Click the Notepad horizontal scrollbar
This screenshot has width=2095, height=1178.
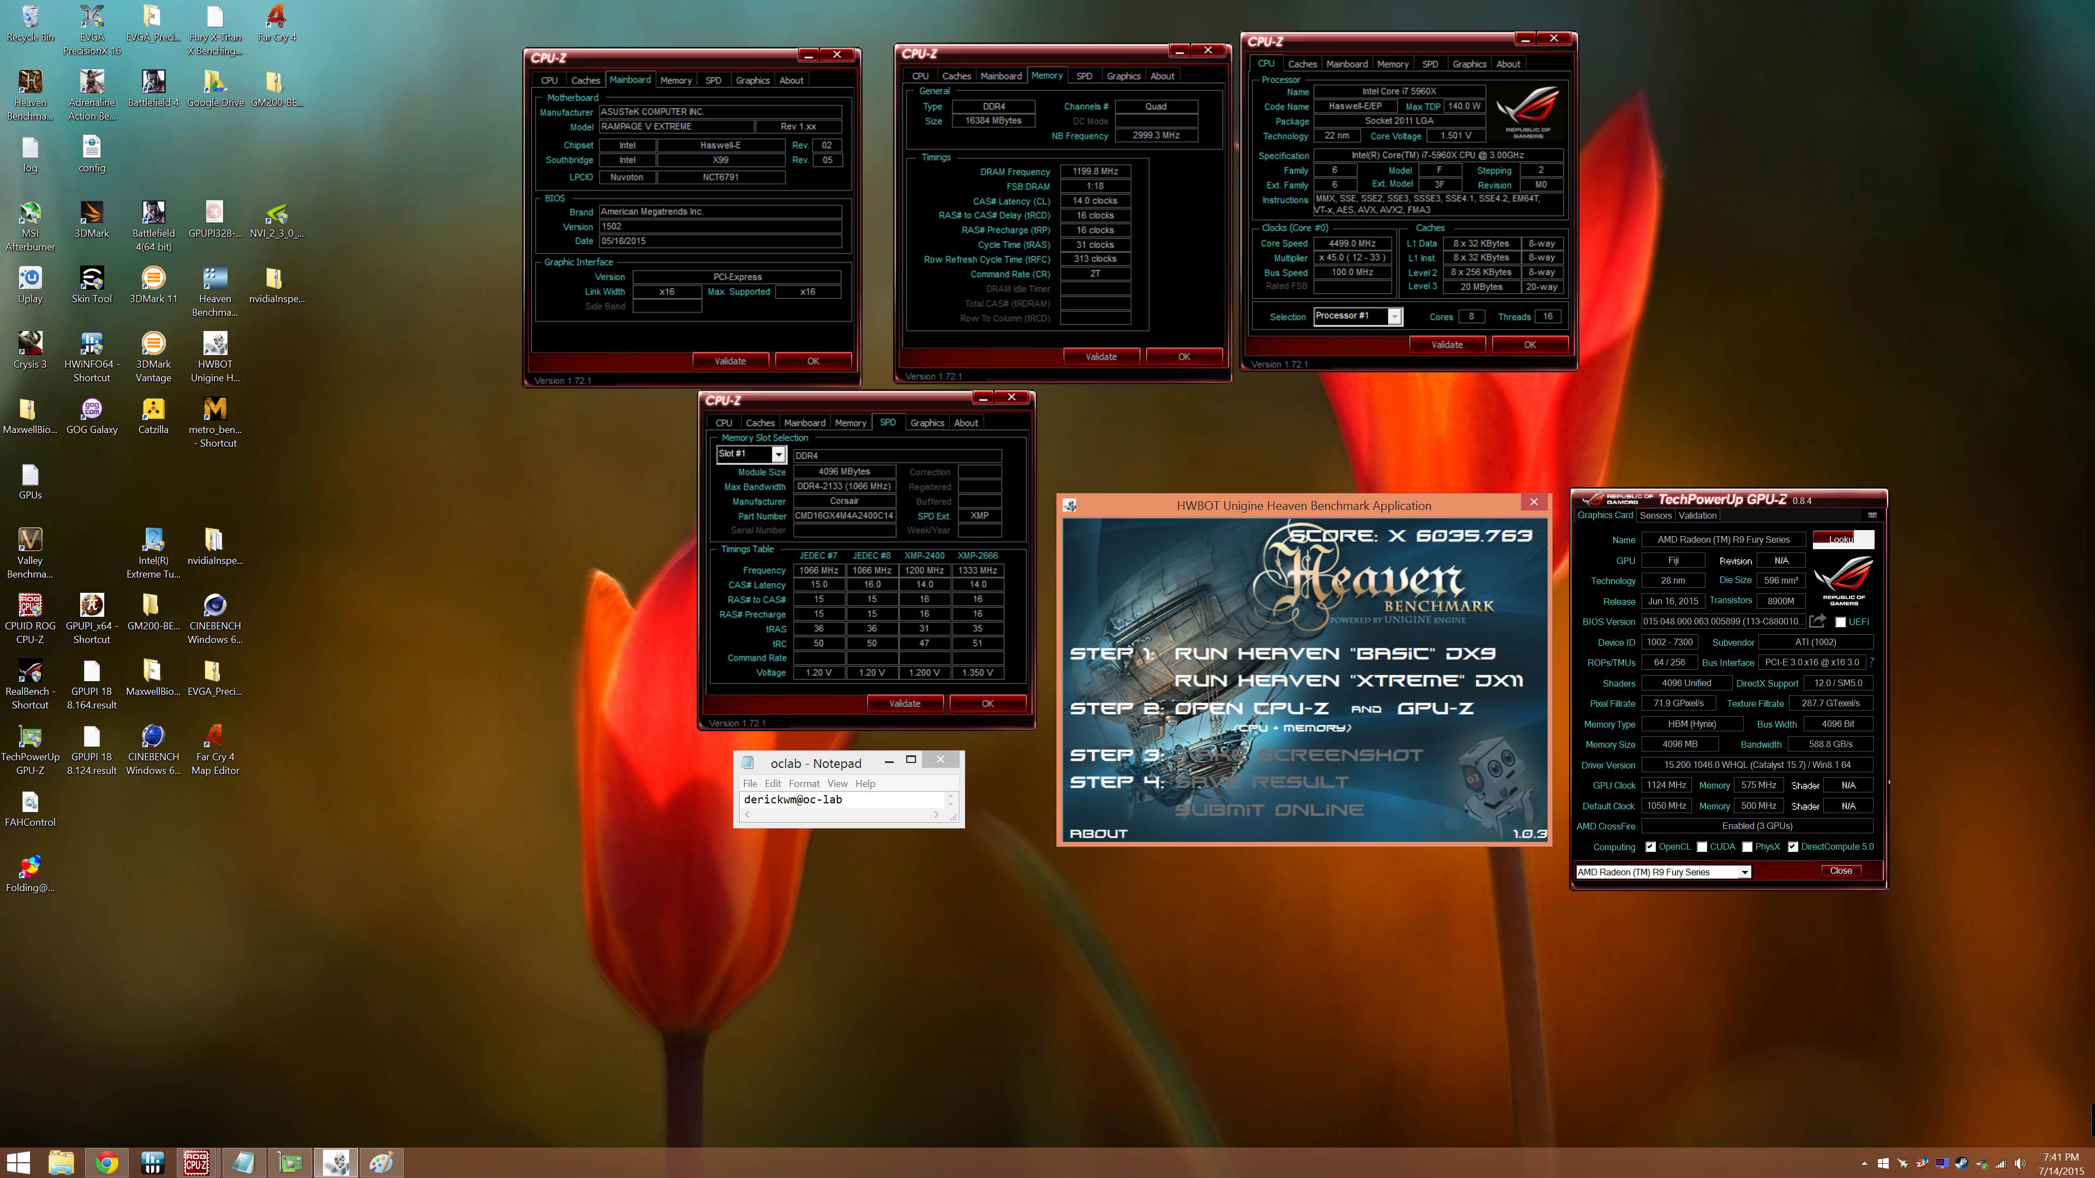pos(842,814)
